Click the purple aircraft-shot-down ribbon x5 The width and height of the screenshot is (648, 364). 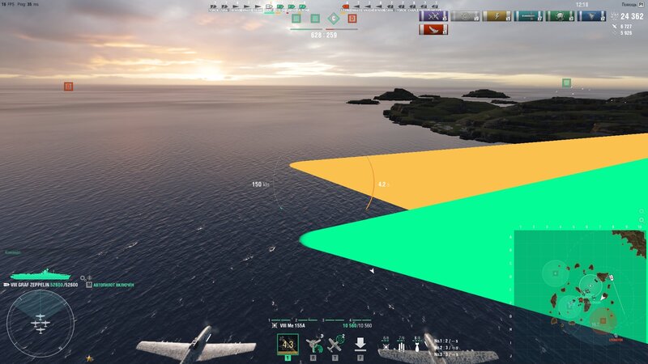(433, 16)
